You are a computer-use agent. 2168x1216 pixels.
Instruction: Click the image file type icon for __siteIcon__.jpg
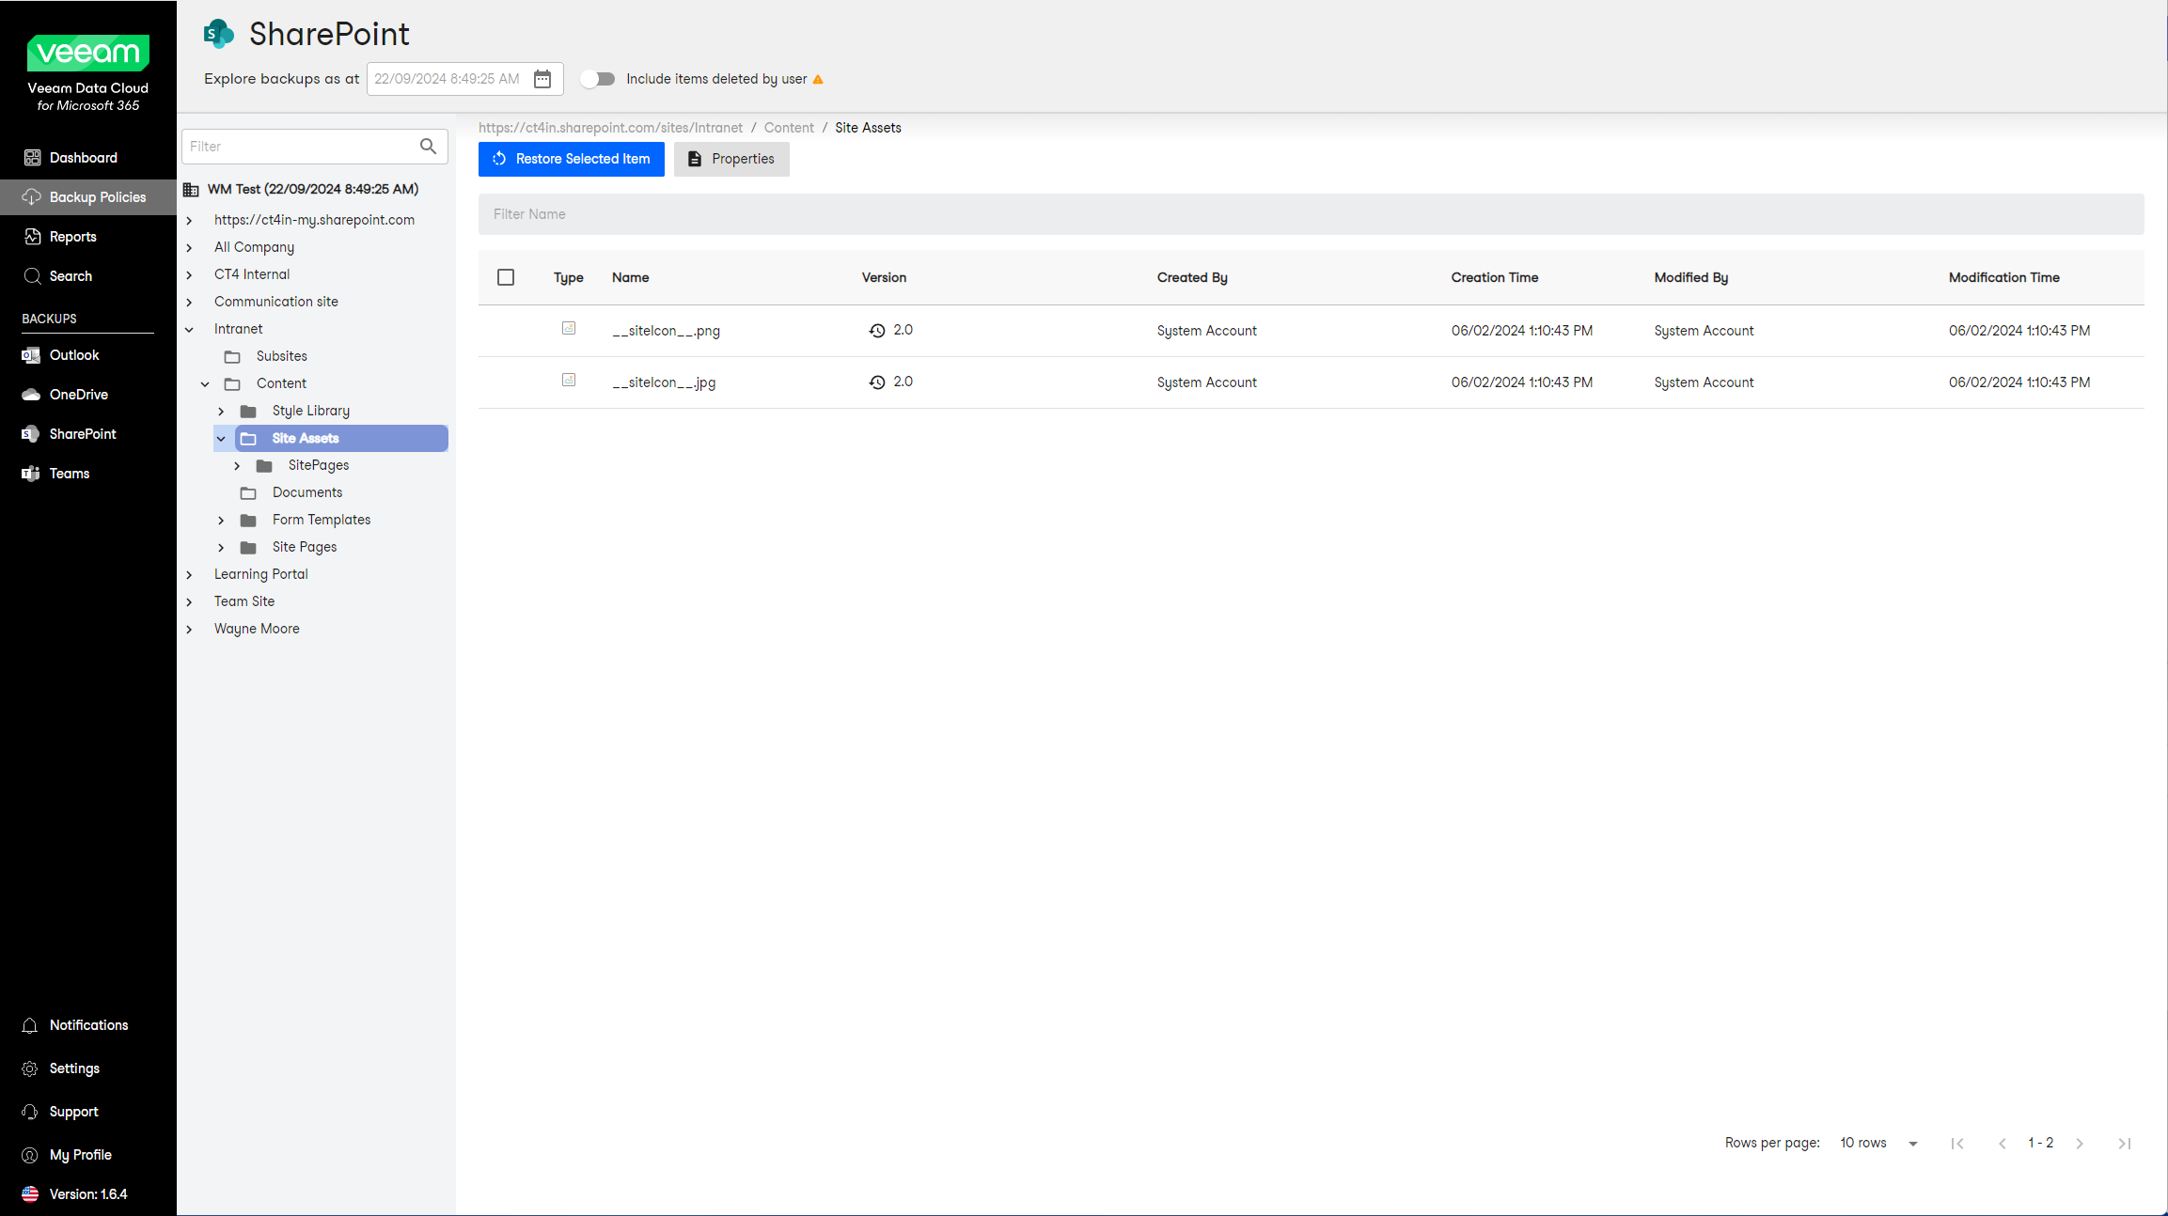point(569,380)
